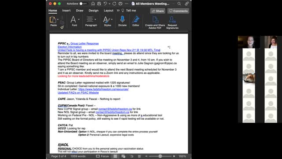Click the Dictate microphone icon
The width and height of the screenshot is (282, 159).
122,19
